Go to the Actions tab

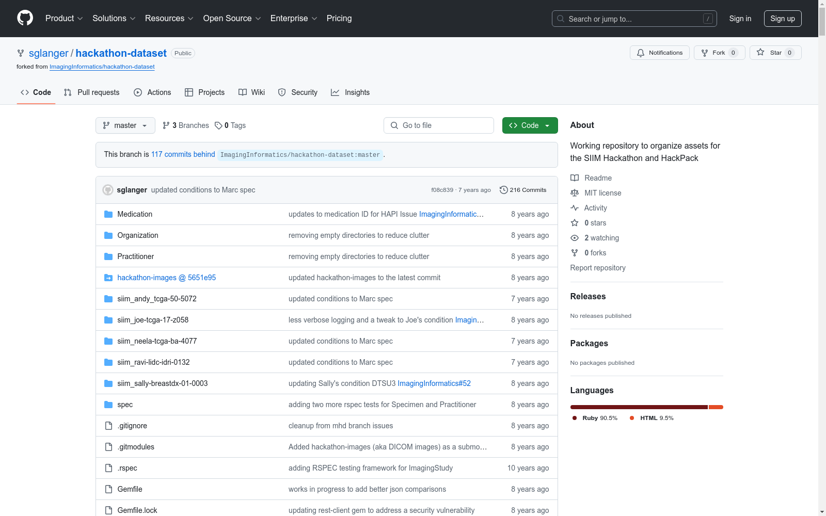152,92
